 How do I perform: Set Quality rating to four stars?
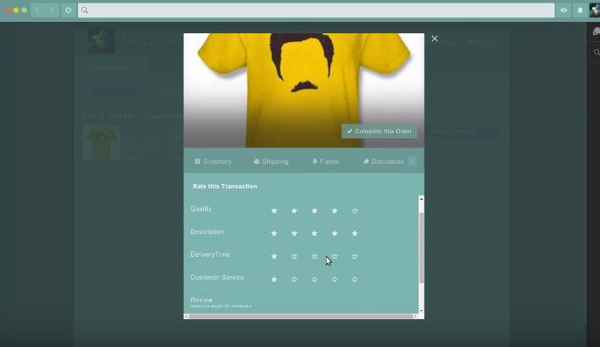tap(335, 210)
